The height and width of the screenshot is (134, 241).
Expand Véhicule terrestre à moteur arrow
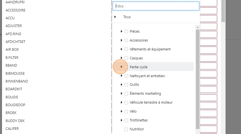[121, 103]
